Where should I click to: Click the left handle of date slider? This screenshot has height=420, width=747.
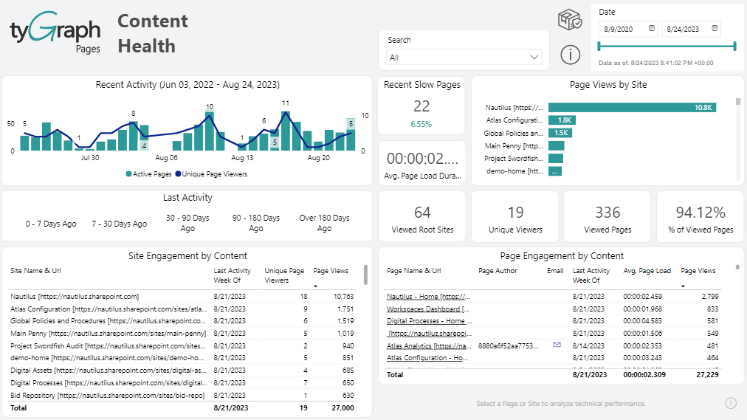(599, 47)
